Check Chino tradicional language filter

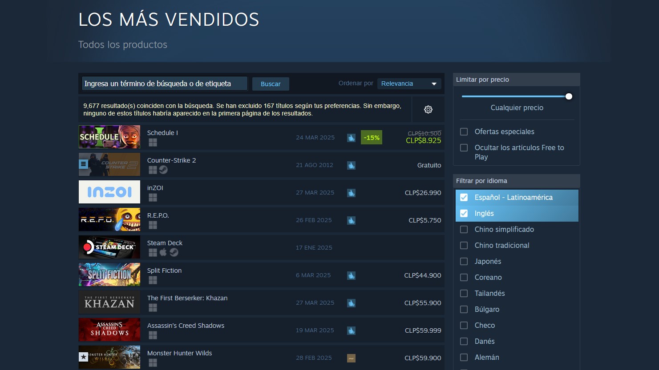(x=464, y=245)
